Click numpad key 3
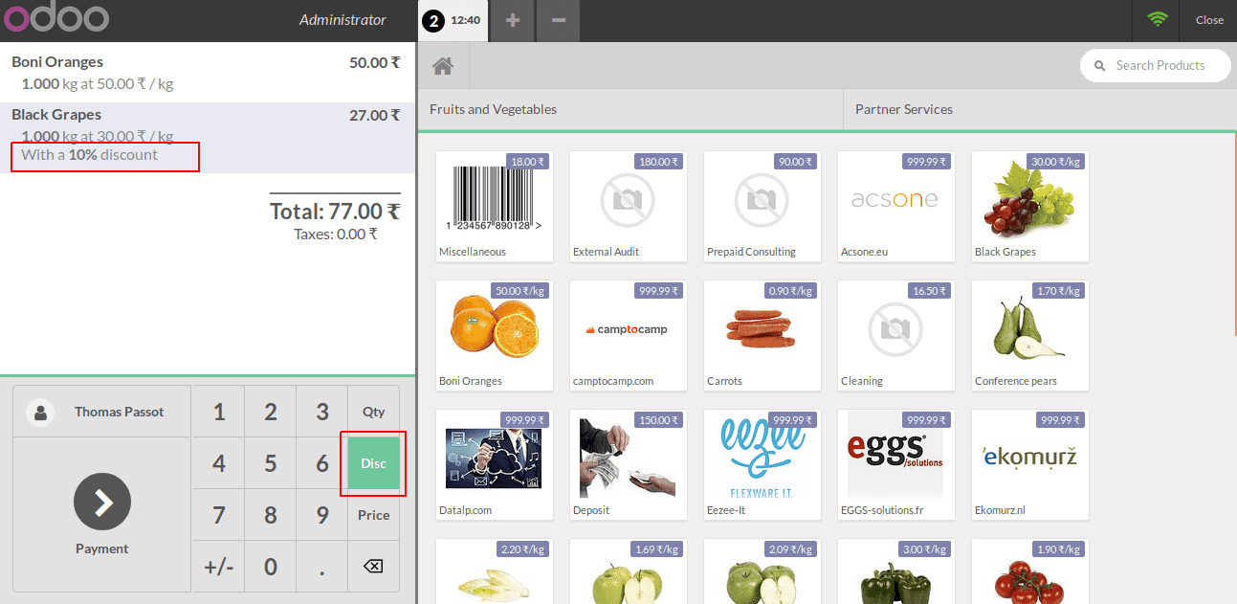The height and width of the screenshot is (604, 1237). coord(322,412)
